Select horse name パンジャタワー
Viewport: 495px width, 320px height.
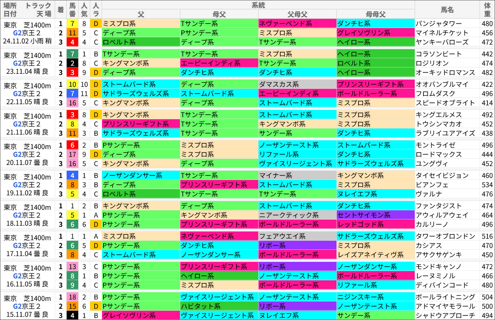click(x=438, y=24)
